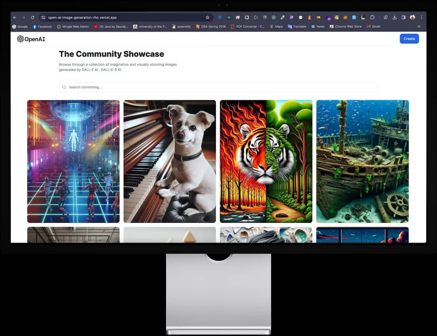The width and height of the screenshot is (437, 336).
Task: Open the Gmail bookmark
Action: coord(373,26)
